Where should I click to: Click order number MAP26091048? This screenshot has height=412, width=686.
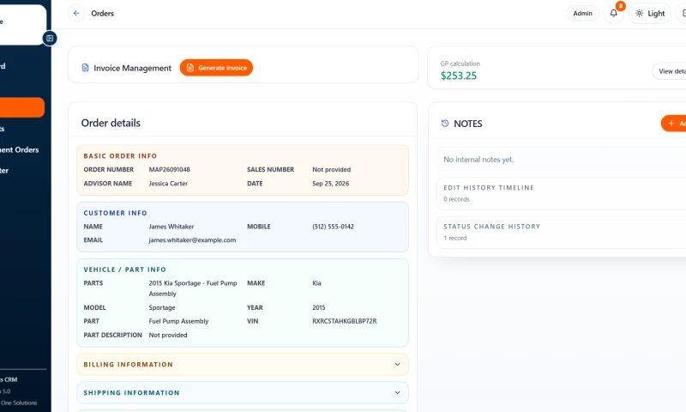(169, 169)
